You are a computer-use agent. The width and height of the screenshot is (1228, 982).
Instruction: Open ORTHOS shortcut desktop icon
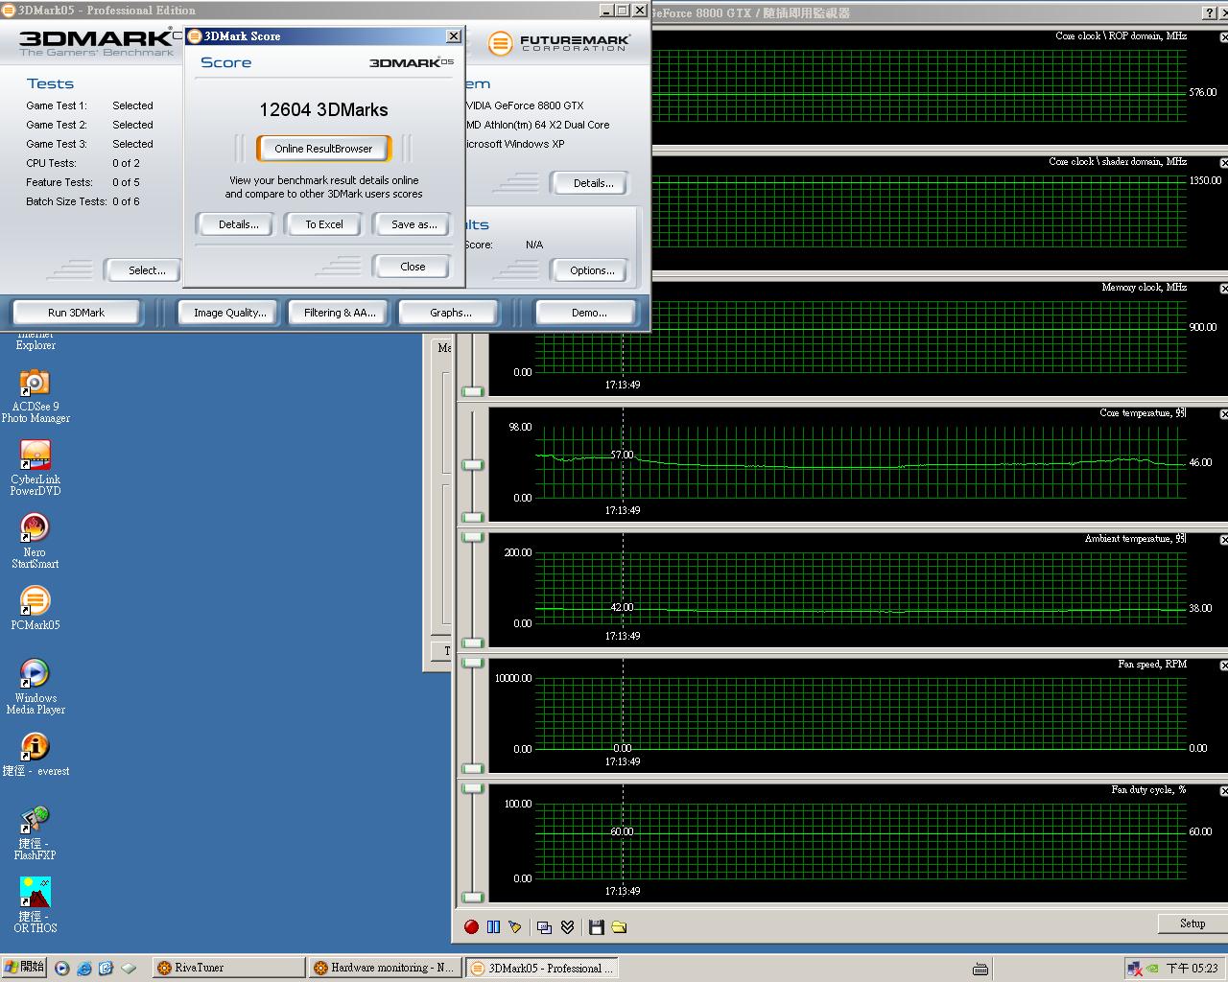35,906
